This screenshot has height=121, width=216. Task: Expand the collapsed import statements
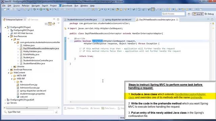point(69,28)
